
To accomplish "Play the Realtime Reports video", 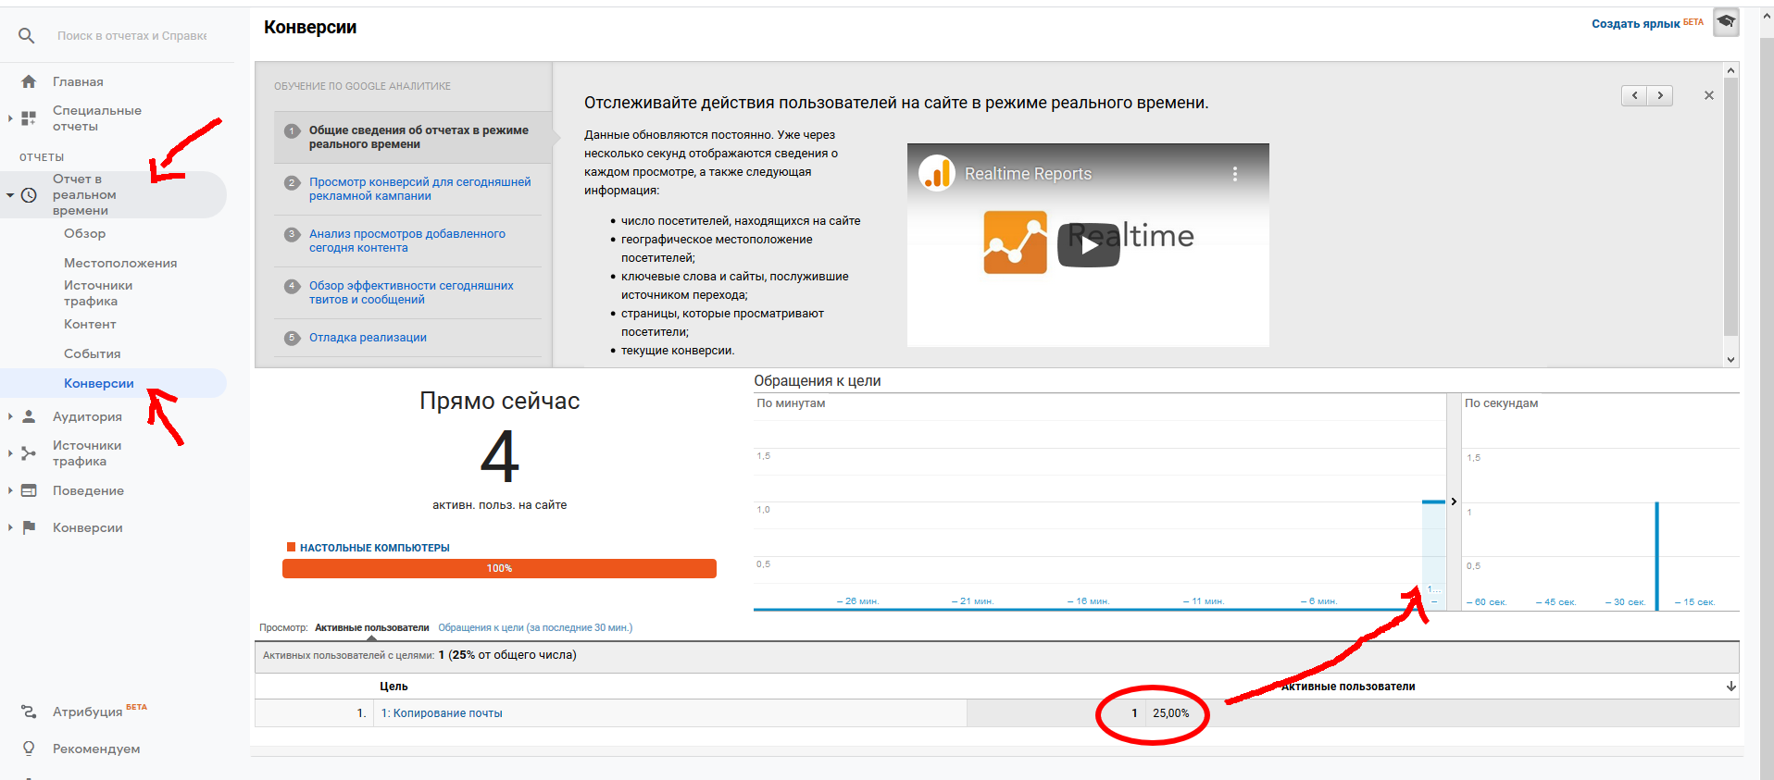I will [1089, 245].
